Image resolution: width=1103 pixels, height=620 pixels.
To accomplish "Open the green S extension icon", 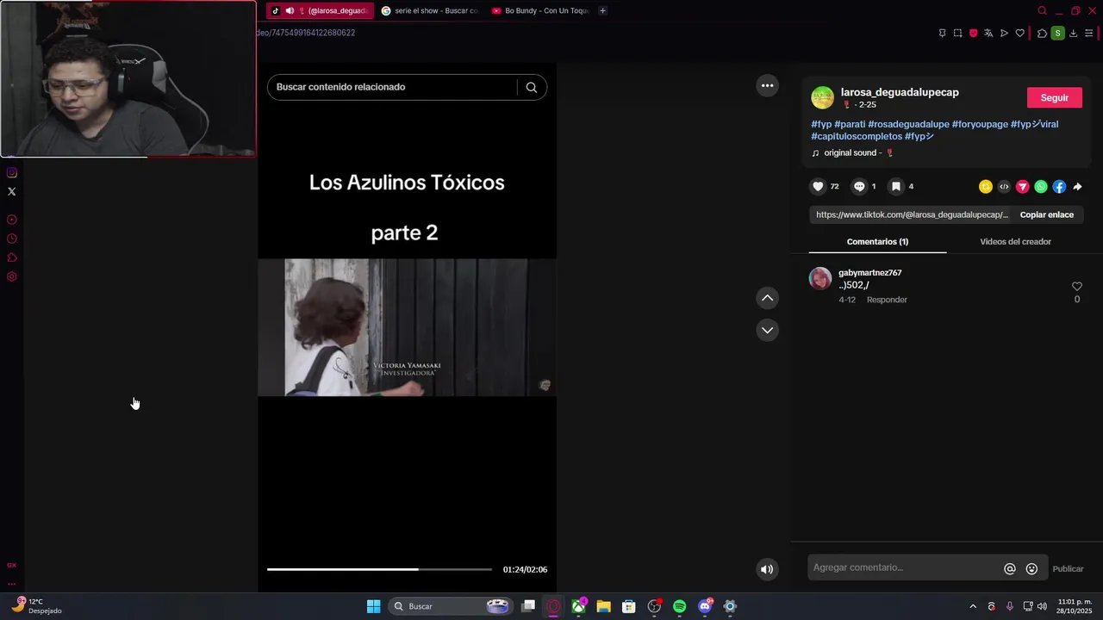I will coord(1057,33).
